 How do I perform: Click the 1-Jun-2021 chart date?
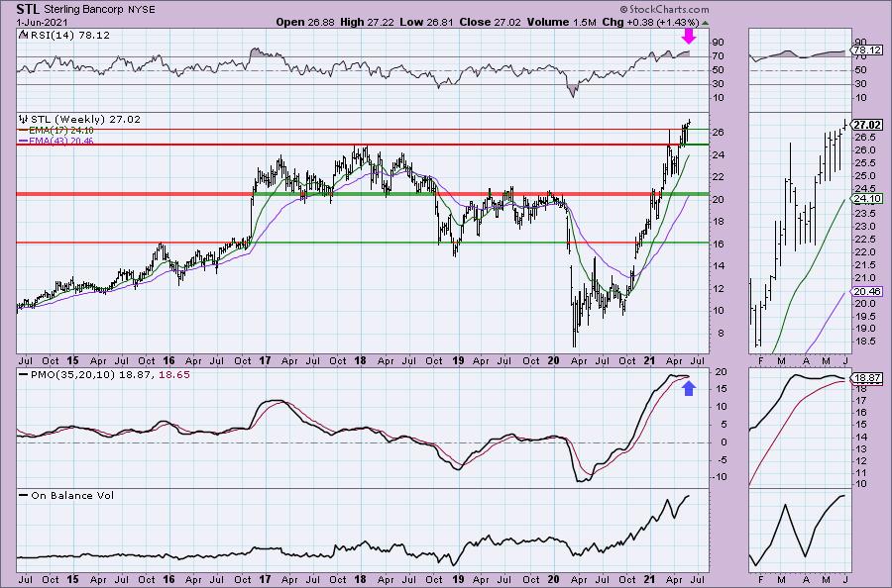[42, 22]
